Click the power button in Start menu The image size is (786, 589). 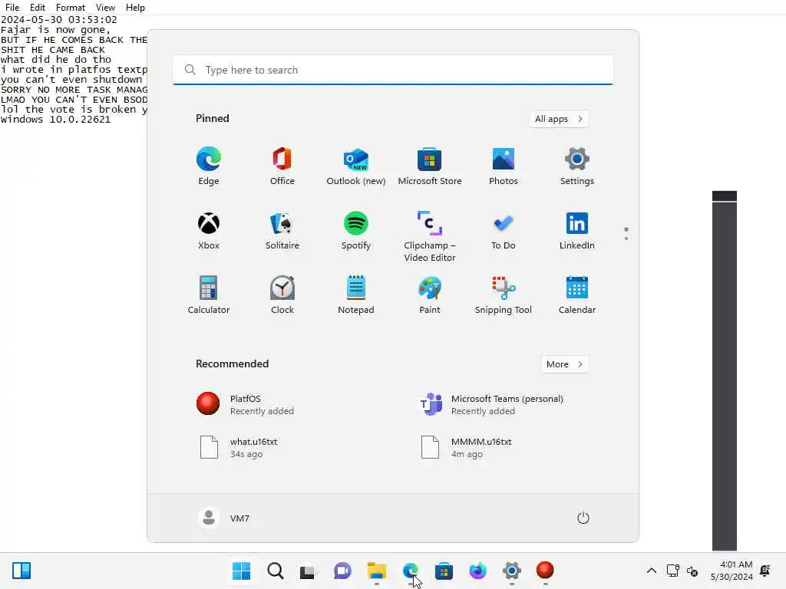[583, 518]
